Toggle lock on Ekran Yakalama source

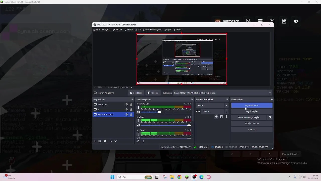131,115
